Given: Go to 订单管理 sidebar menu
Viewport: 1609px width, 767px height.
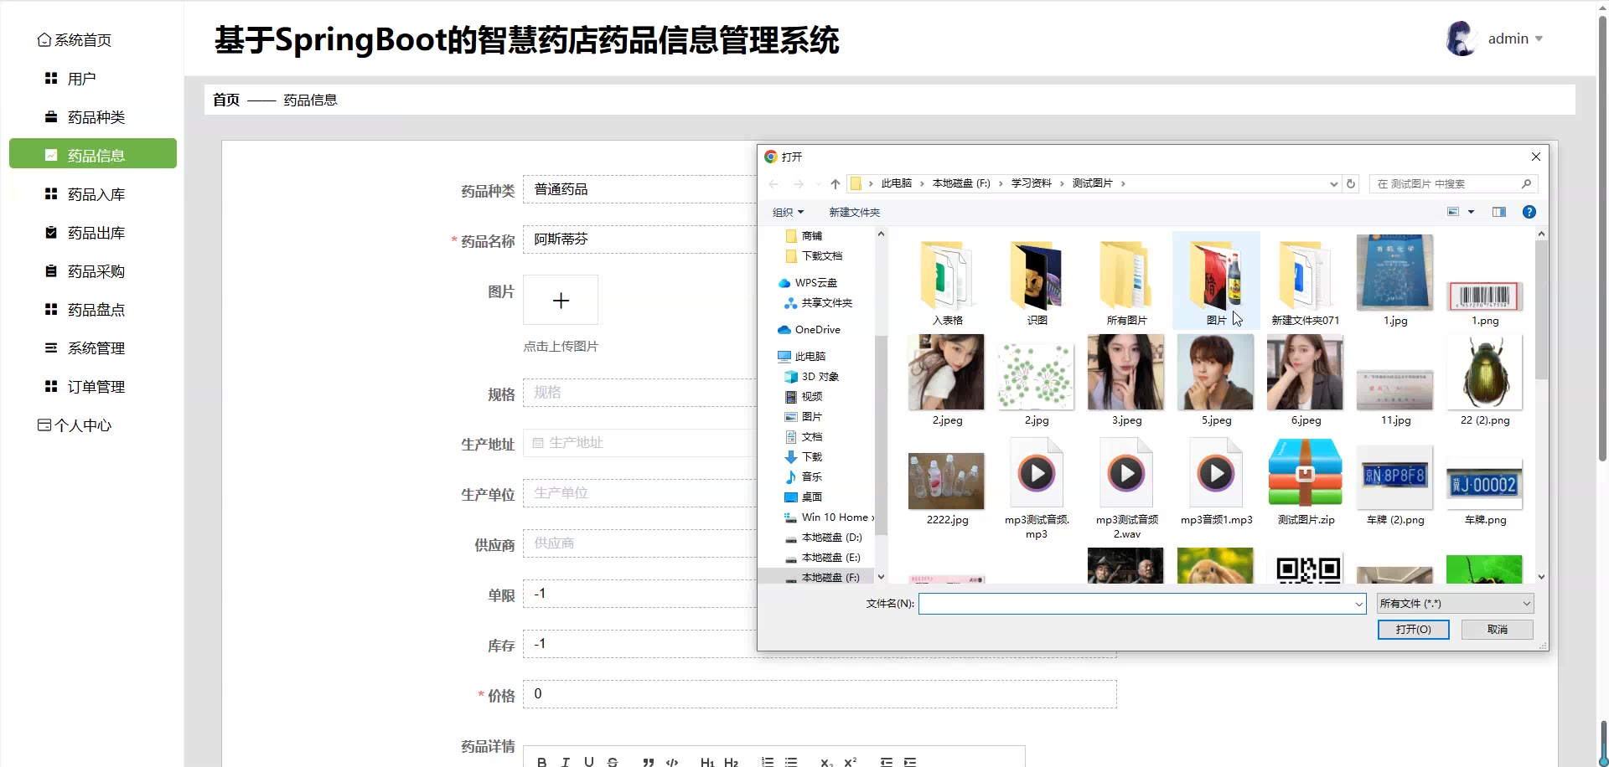Looking at the screenshot, I should pos(96,387).
